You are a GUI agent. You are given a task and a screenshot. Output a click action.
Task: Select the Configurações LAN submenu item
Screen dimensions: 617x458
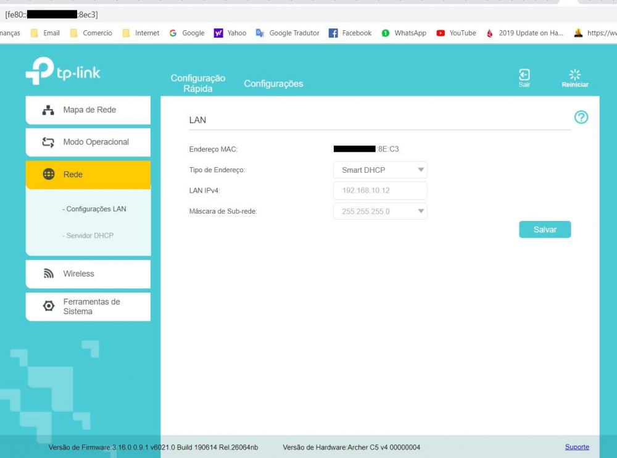94,209
